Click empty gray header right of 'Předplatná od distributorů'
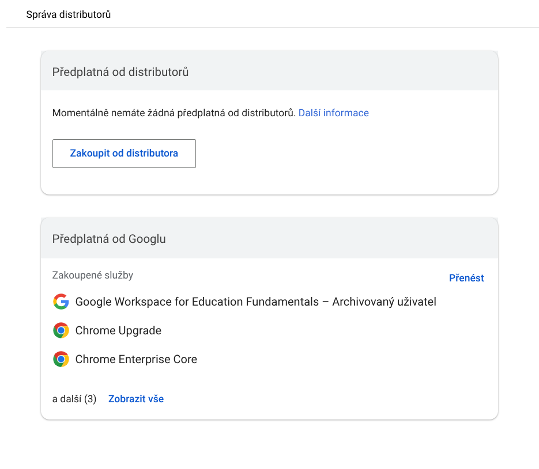 tap(346, 72)
